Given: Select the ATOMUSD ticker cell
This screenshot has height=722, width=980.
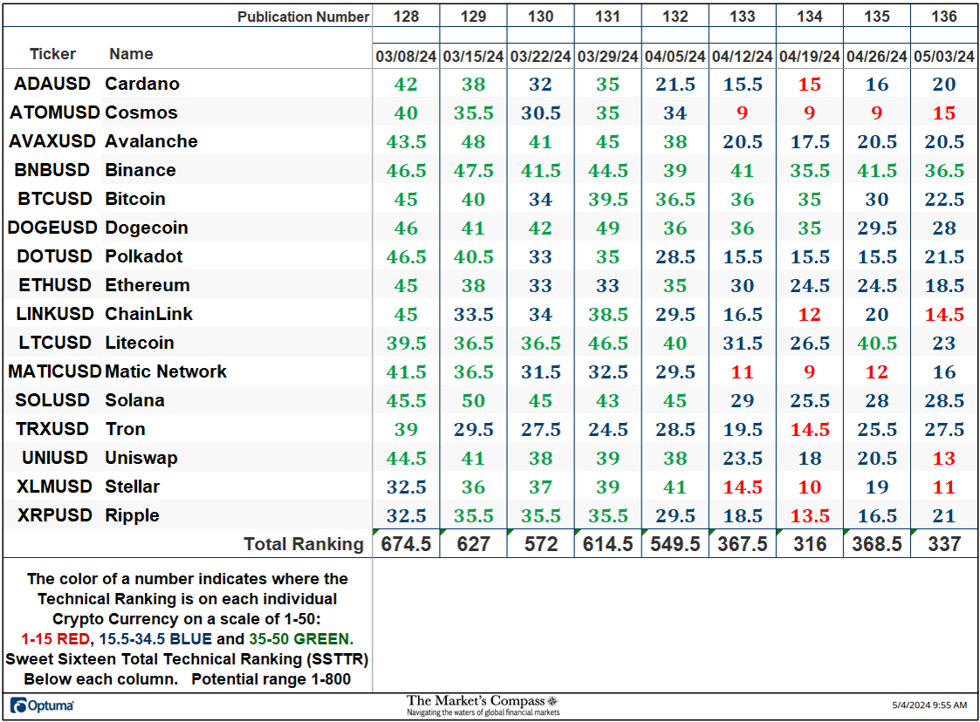Looking at the screenshot, I should click(54, 112).
